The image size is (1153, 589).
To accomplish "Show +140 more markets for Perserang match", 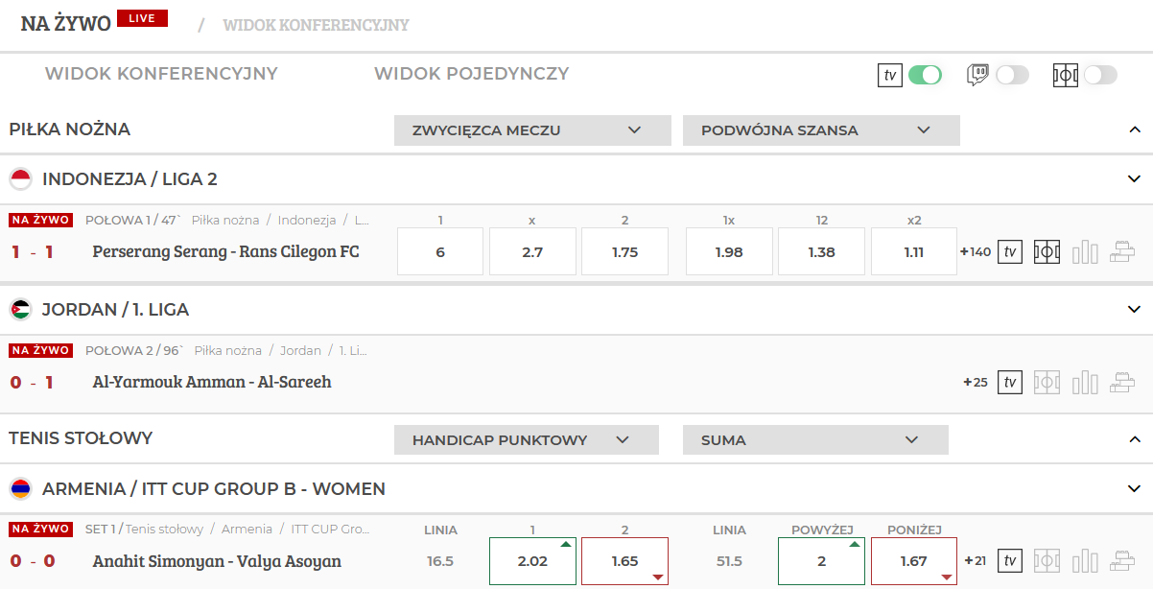I will coord(976,252).
